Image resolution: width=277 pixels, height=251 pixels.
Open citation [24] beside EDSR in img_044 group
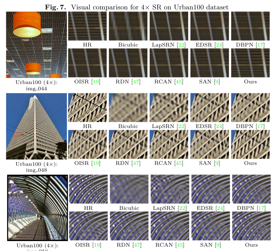coord(219,45)
